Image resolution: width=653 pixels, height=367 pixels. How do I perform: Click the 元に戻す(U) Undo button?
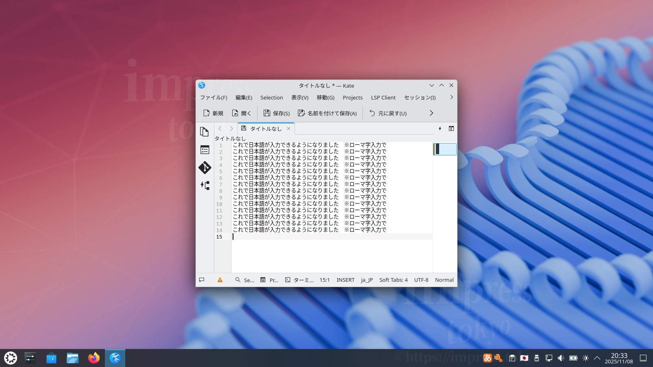[x=388, y=113]
